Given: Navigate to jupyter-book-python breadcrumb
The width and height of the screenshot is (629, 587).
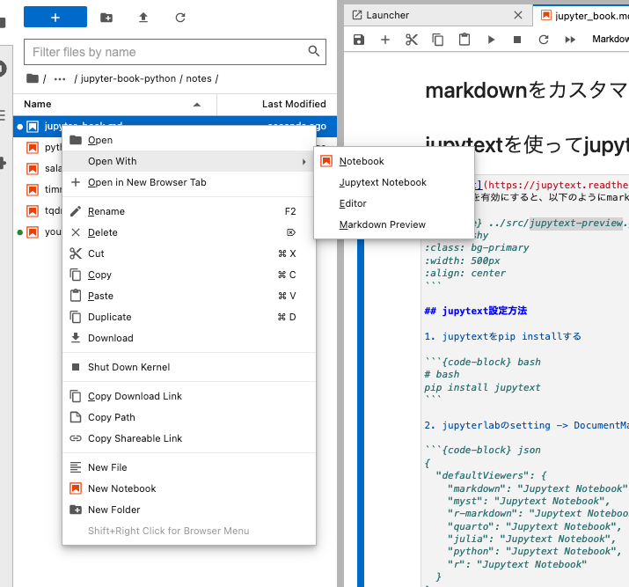Looking at the screenshot, I should 128,78.
